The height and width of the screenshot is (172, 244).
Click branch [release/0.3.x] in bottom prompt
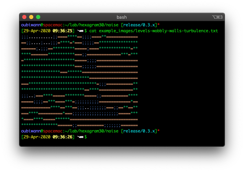pyautogui.click(x=139, y=131)
